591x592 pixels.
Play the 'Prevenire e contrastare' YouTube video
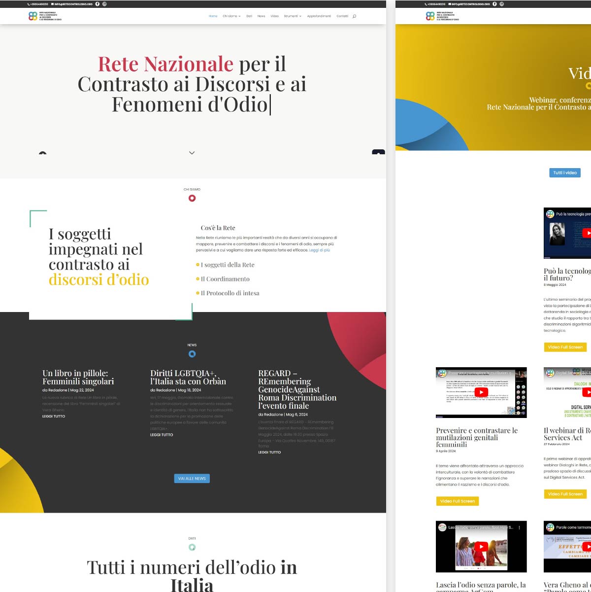pos(481,392)
